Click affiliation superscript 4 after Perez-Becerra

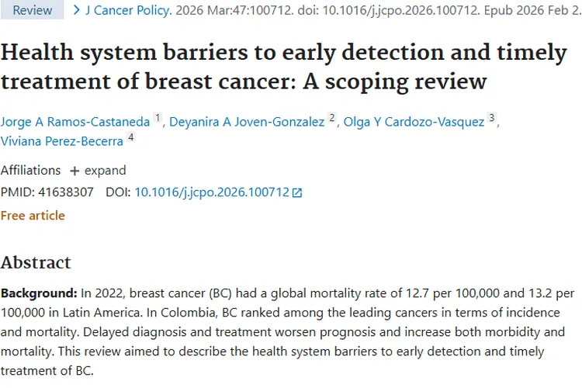[130, 139]
